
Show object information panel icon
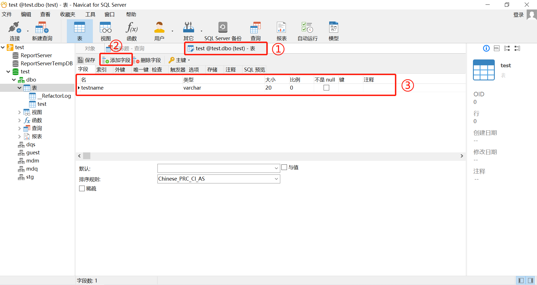click(486, 48)
